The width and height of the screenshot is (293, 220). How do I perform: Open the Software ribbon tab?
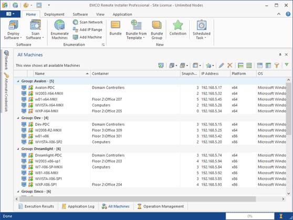(80, 14)
